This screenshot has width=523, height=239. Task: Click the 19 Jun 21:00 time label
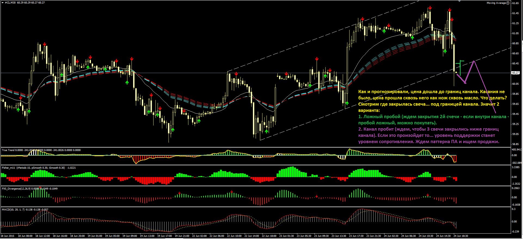click(182, 236)
